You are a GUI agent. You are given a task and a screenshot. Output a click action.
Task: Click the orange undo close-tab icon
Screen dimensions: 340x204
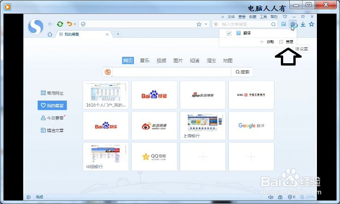(x=69, y=24)
